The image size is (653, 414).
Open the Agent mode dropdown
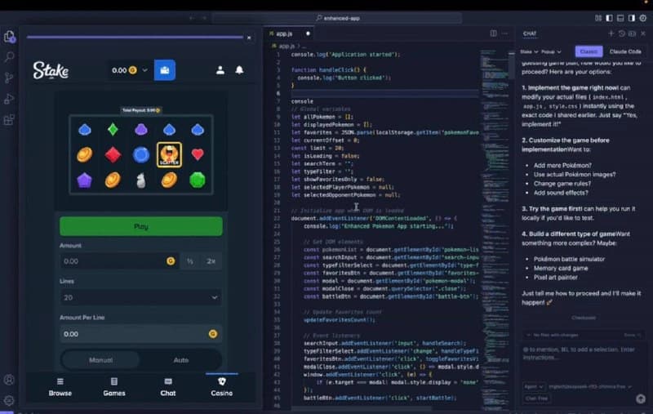[x=534, y=386]
